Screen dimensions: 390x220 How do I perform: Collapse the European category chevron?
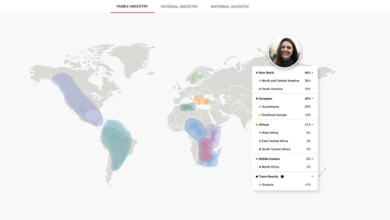point(312,98)
